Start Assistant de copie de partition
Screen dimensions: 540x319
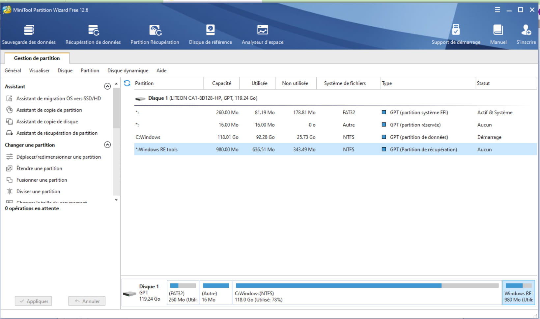49,110
